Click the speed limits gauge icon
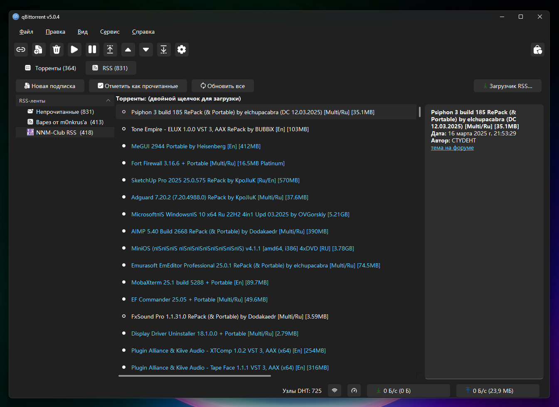Viewport: 559px width, 407px height. coord(354,390)
